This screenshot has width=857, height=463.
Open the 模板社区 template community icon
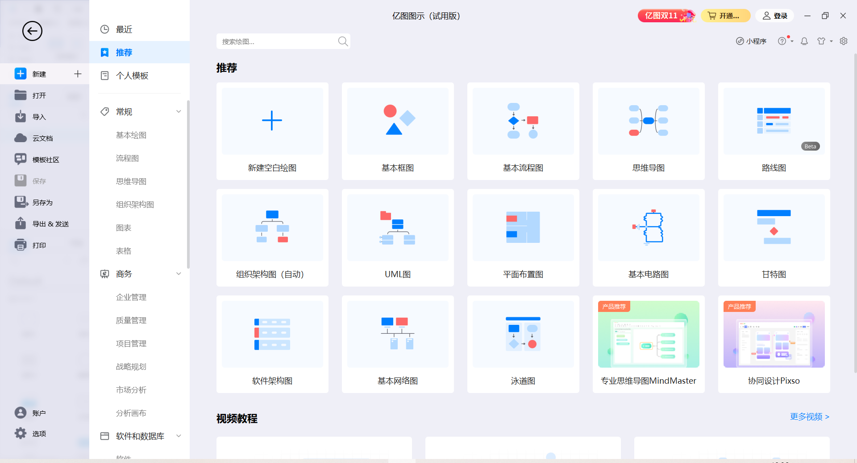21,160
